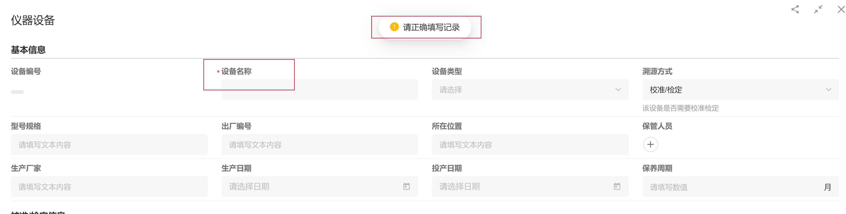Click the 设备编号 placeholder value

pos(17,92)
